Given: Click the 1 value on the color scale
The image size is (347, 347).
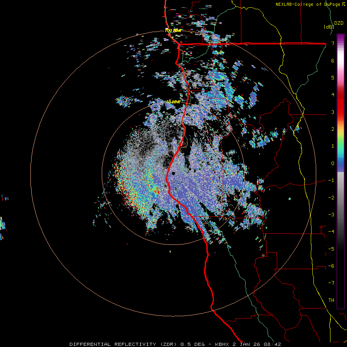Looking at the screenshot, I should point(333,146).
